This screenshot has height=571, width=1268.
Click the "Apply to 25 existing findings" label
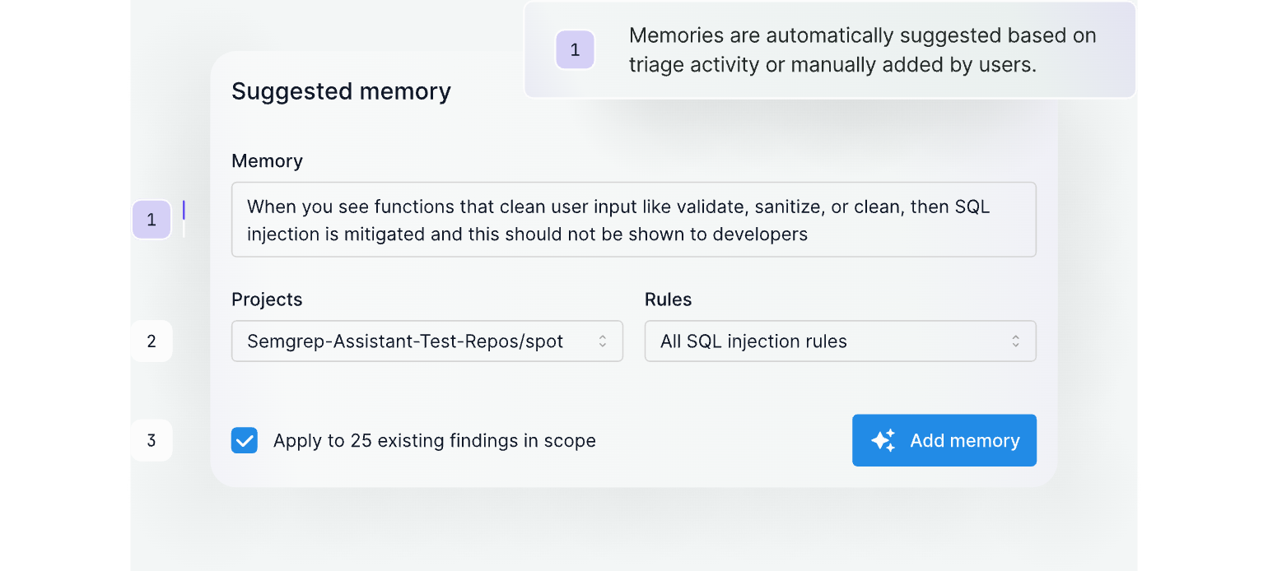[434, 441]
